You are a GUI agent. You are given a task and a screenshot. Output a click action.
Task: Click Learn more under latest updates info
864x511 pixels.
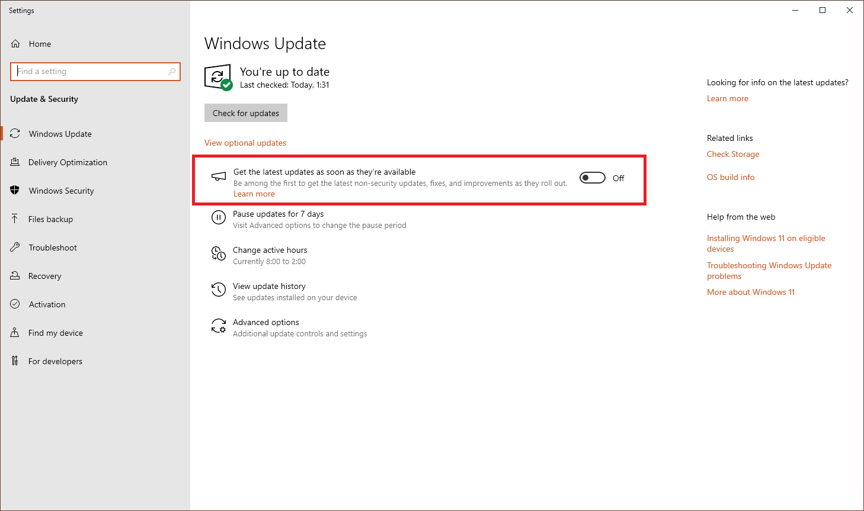click(x=728, y=98)
